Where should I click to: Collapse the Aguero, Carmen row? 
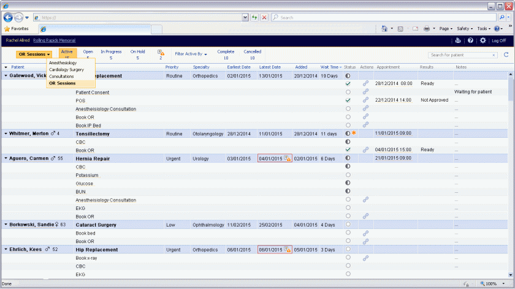tap(6, 159)
